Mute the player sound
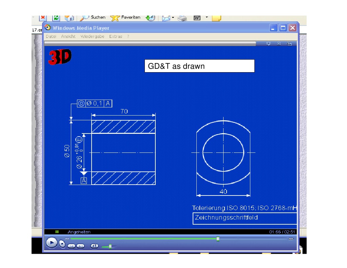This screenshot has height=268, width=347. coord(94,246)
